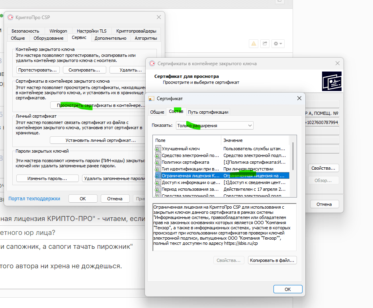This screenshot has width=373, height=308.
Task: Open the Портал техподдержки link
Action: click(x=34, y=199)
